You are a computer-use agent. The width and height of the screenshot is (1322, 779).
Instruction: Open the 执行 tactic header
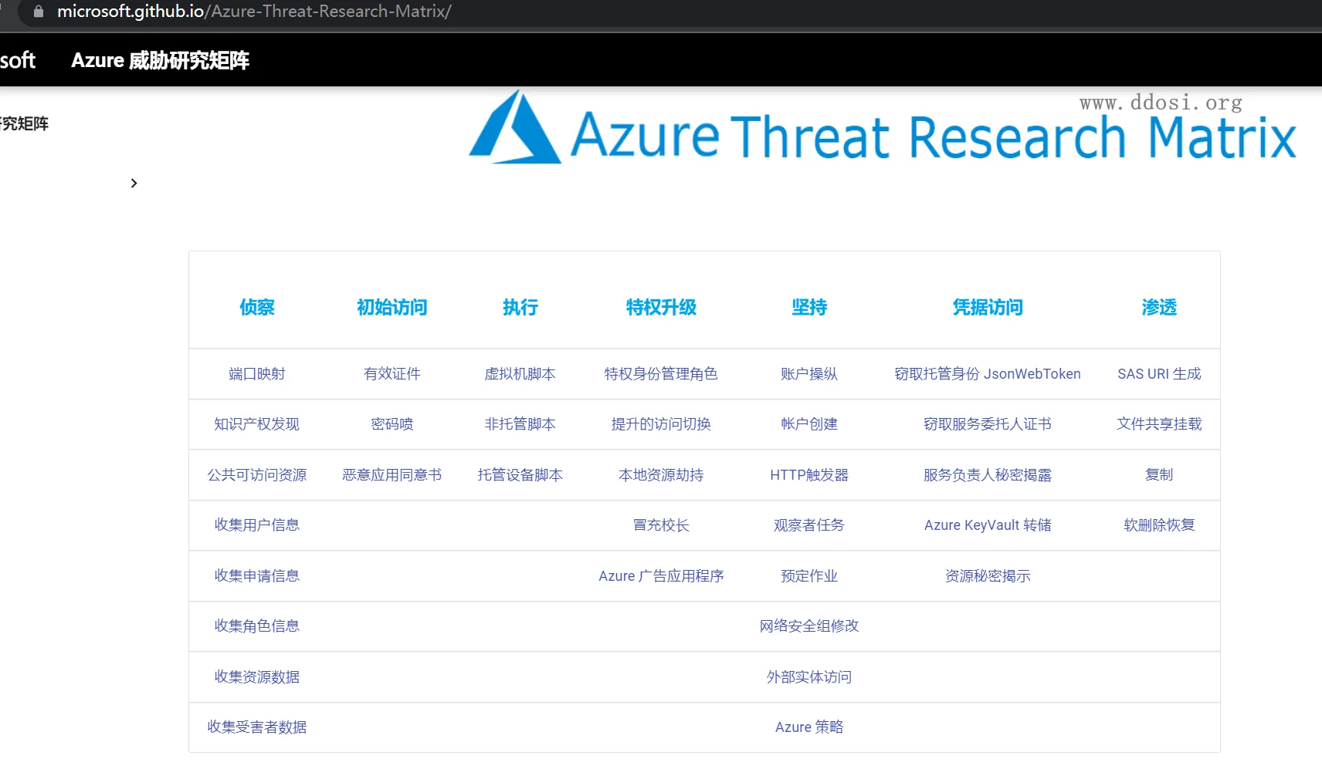pos(520,307)
